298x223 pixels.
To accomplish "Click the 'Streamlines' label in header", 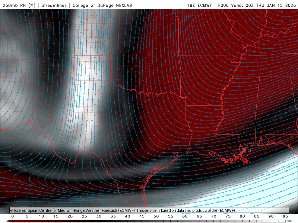I will pyautogui.click(x=54, y=5).
